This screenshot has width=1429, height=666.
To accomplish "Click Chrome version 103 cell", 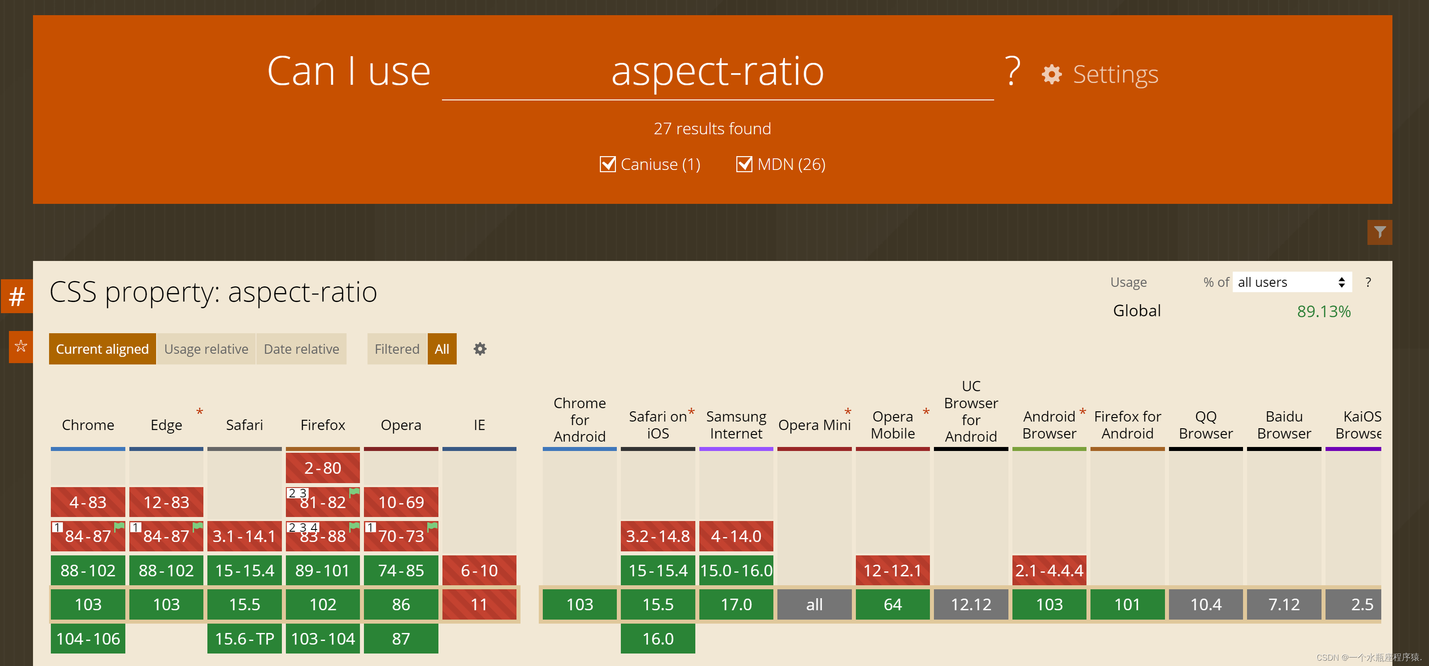I will [88, 604].
